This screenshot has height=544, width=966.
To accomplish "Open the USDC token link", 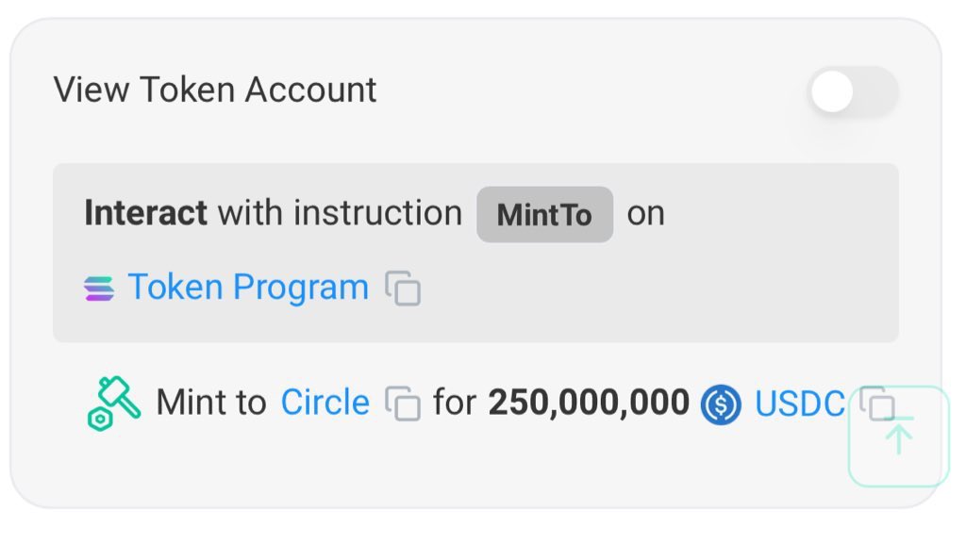I will coord(800,404).
